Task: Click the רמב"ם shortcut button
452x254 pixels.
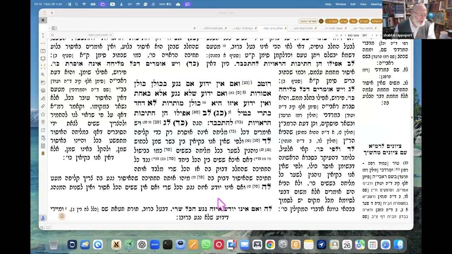Action: click(x=364, y=21)
